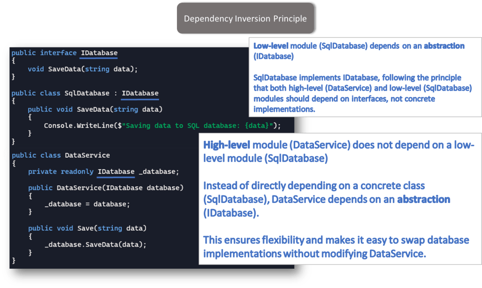Click the SqlDatabase implements IDatabase paragraph
Viewport: 482px width, 288px height.
(362, 93)
